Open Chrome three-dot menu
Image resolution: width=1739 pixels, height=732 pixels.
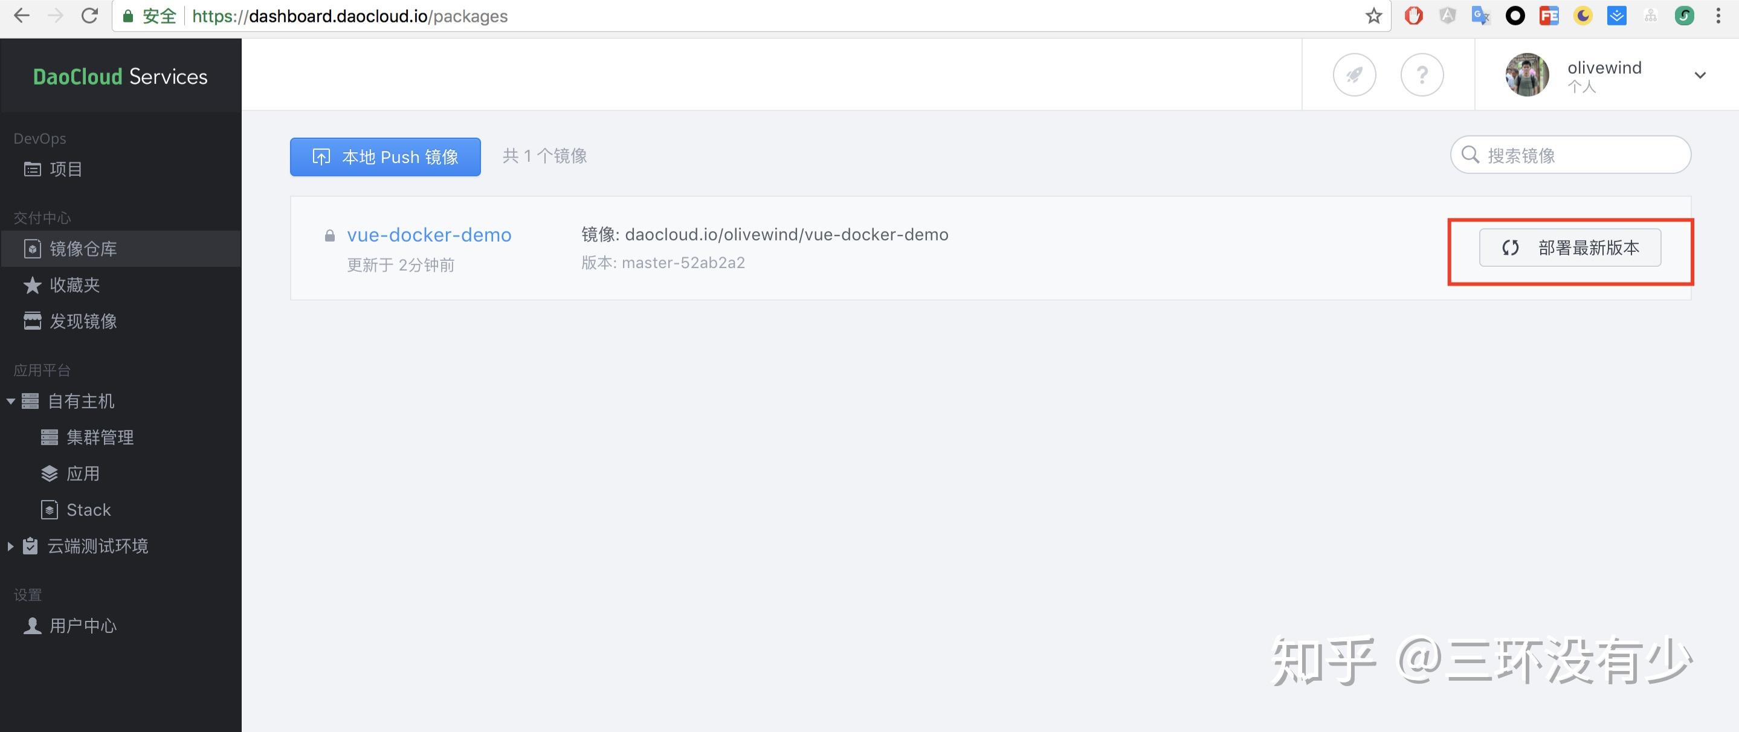1718,16
